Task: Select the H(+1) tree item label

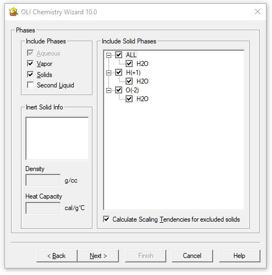Action: coord(133,73)
